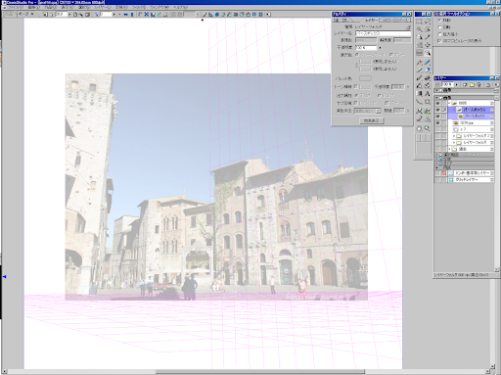Toggle visibility of the jpg image layer
The image size is (501, 375).
point(437,122)
